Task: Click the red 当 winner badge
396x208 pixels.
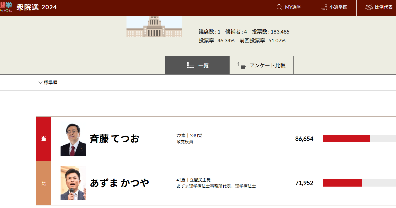Action: tap(44, 139)
